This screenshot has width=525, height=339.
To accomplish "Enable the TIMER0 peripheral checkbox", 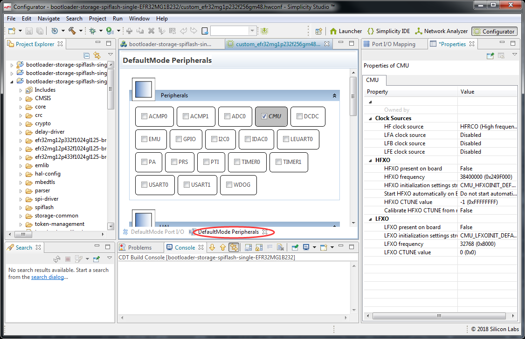I will tap(237, 162).
